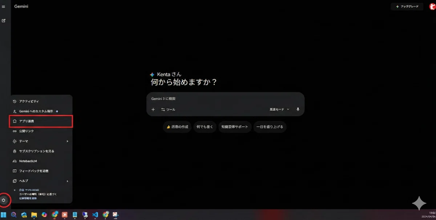
Task: Open Chrome icon beside VS Code
Action: 106,215
